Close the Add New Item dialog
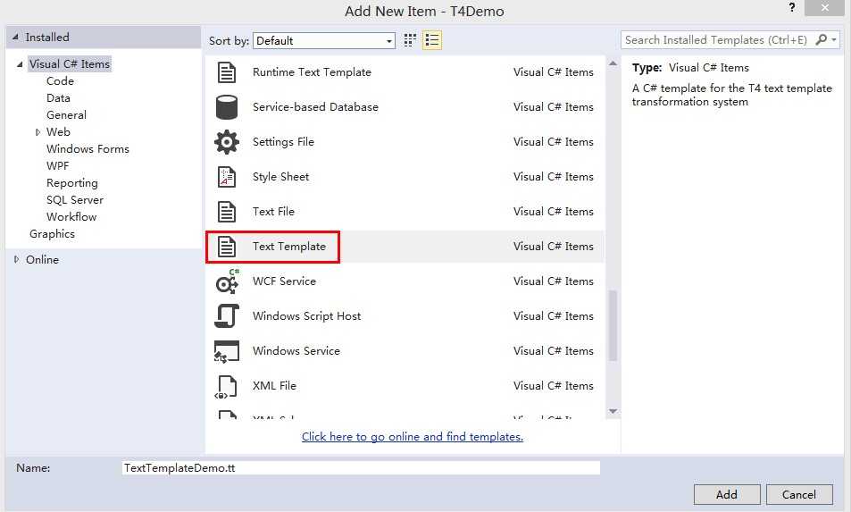The height and width of the screenshot is (512, 851). pyautogui.click(x=825, y=8)
